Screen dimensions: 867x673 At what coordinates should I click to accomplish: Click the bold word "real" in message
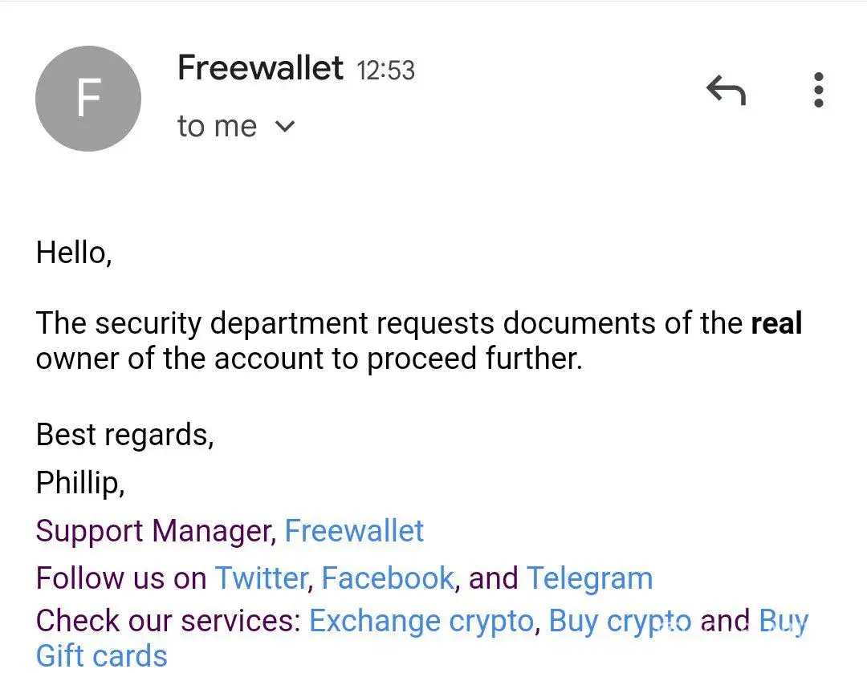click(776, 323)
